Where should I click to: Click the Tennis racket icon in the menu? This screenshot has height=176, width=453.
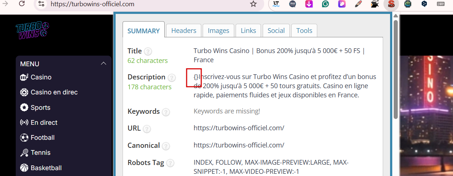click(24, 153)
